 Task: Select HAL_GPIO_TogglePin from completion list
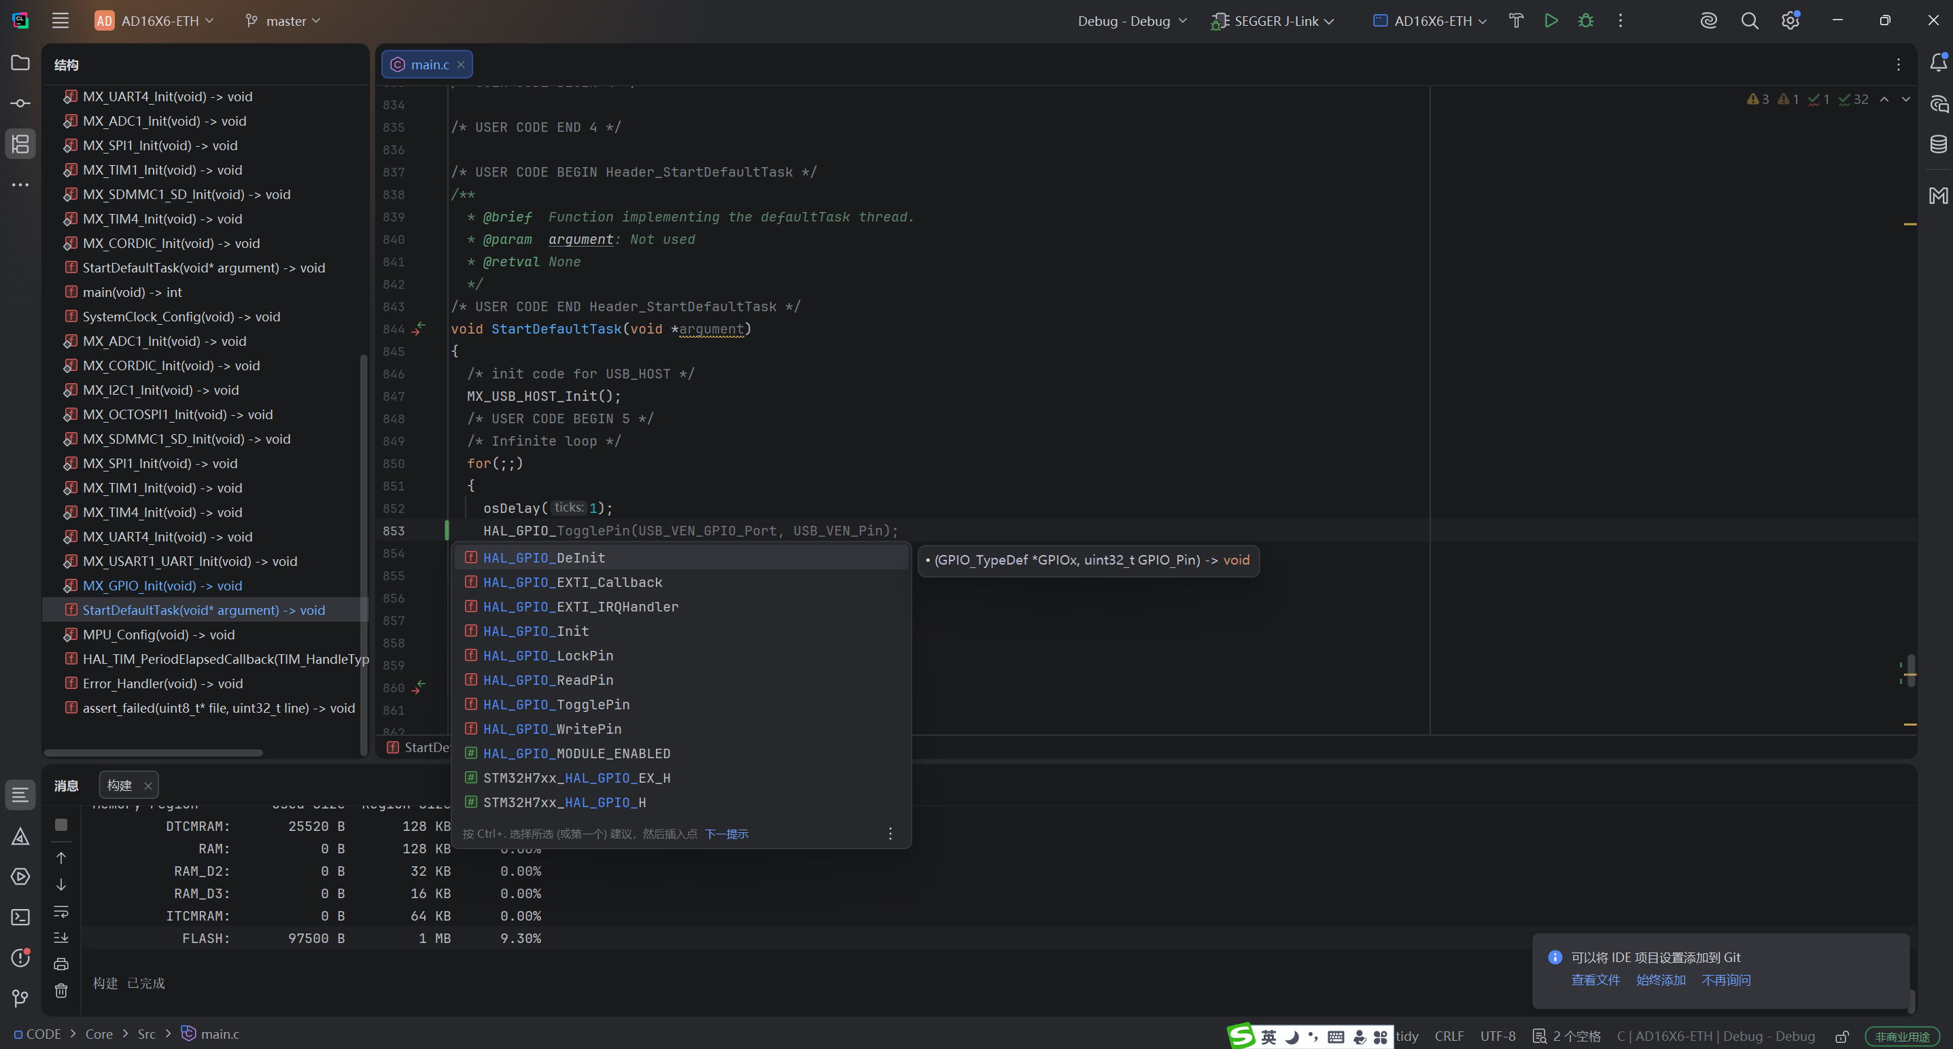pyautogui.click(x=557, y=704)
